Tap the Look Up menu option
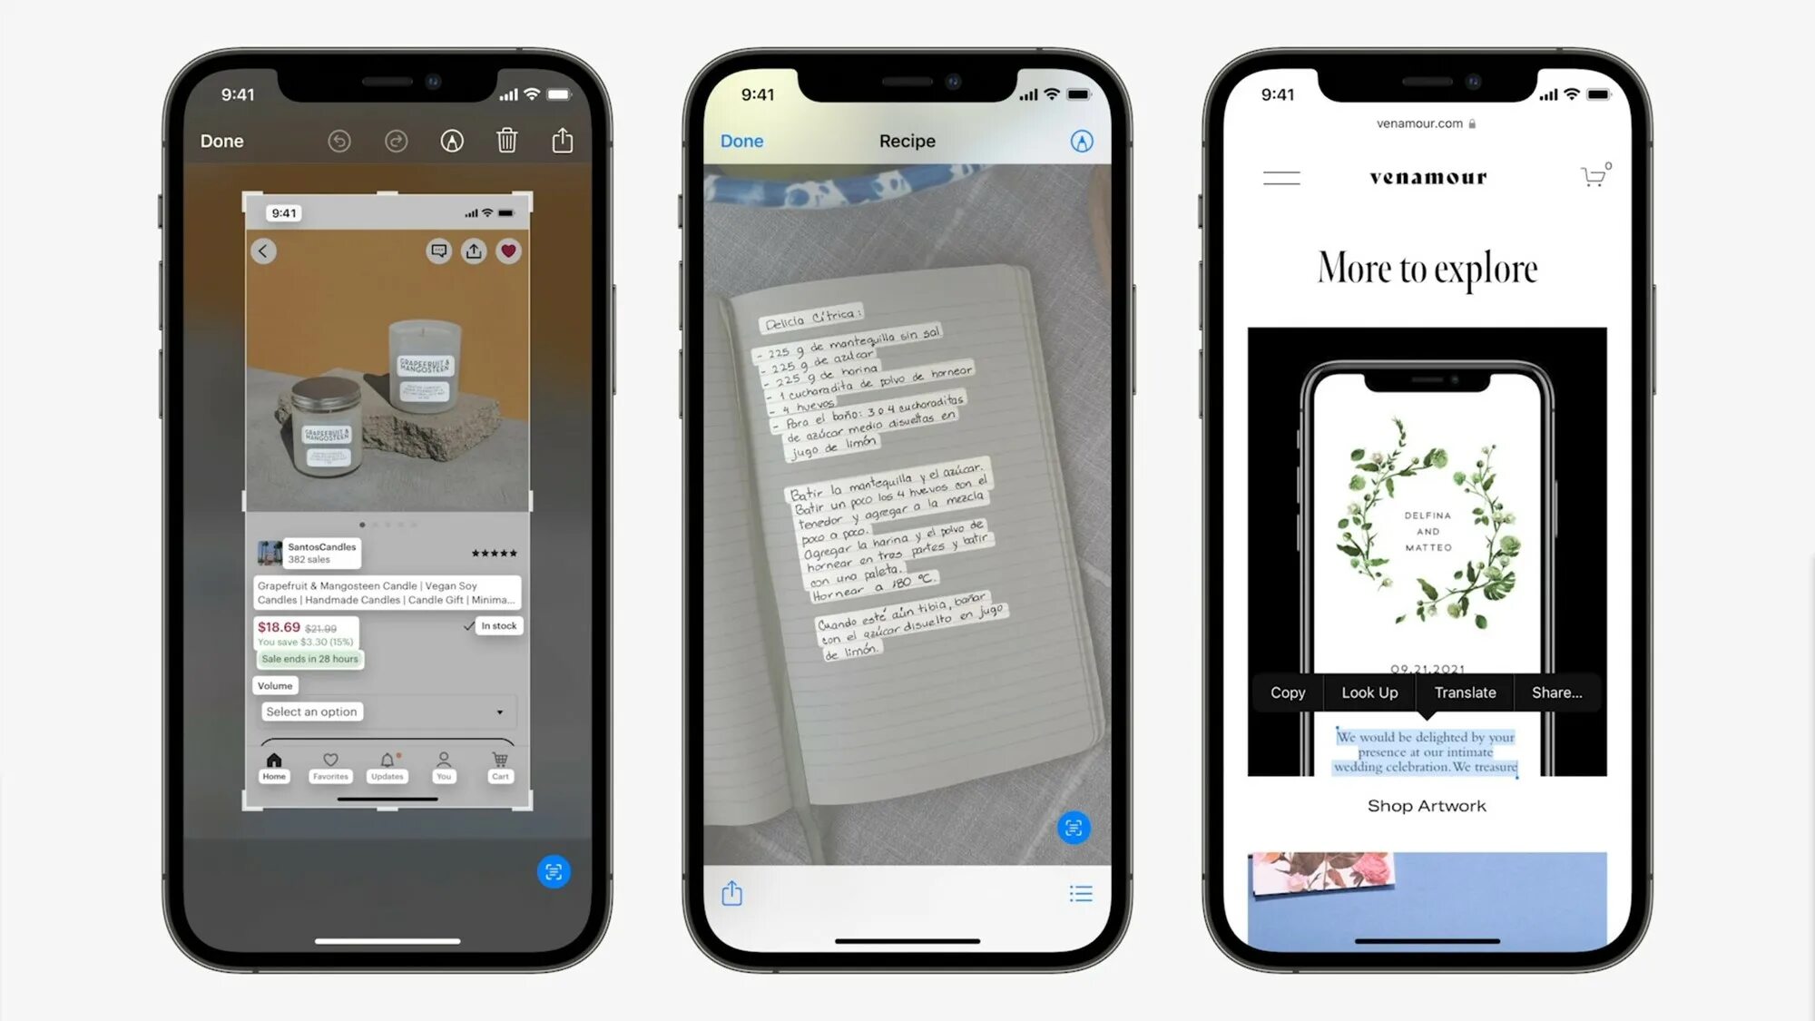 point(1370,692)
